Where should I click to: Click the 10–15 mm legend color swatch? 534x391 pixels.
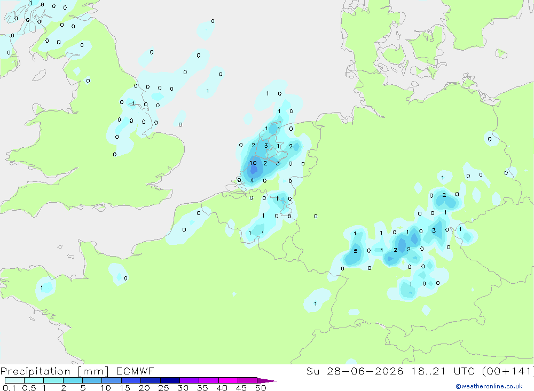tap(112, 380)
